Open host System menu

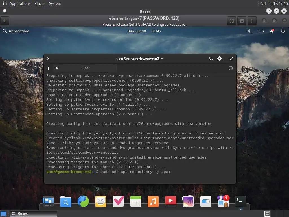[x=55, y=3]
